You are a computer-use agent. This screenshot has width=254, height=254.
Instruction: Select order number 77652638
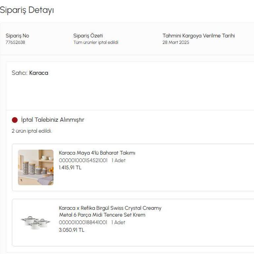pos(16,42)
